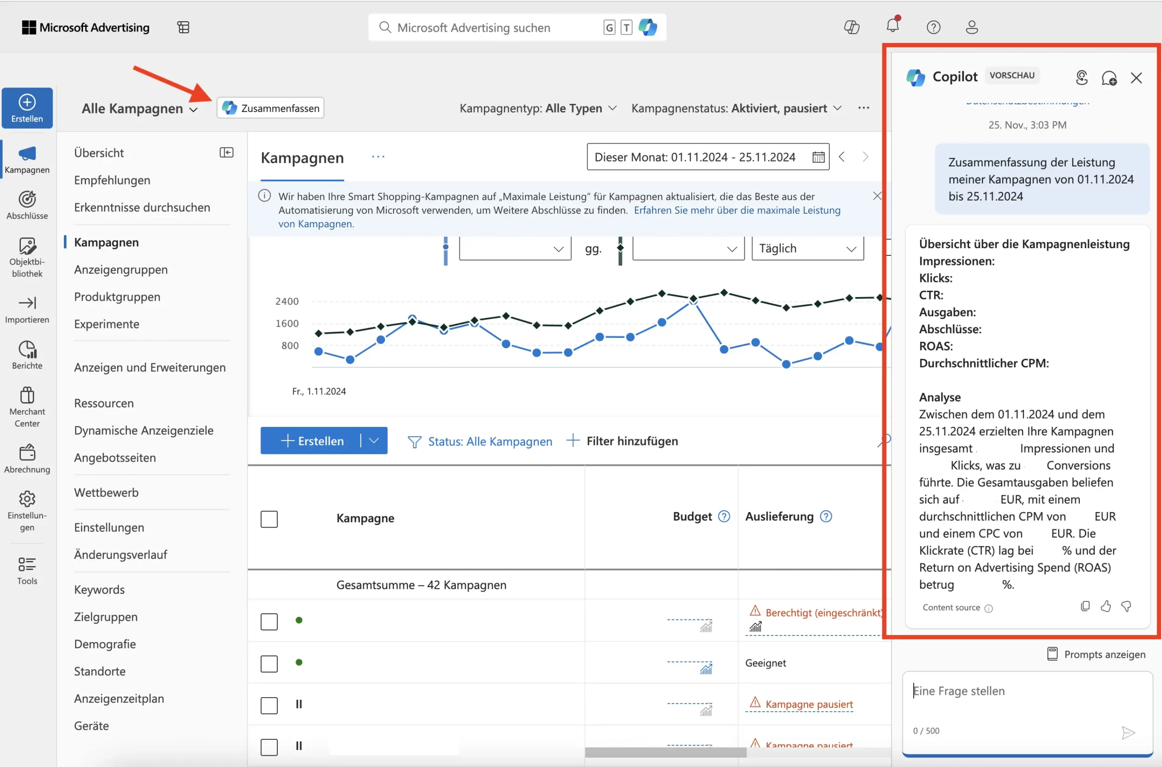
Task: Click the Copilot icon in search bar
Action: (648, 27)
